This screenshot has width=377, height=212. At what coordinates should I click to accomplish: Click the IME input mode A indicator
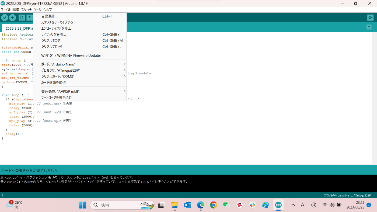[303, 205]
